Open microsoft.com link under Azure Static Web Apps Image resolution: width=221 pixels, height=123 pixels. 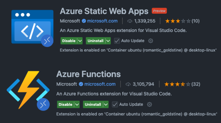click(102, 21)
